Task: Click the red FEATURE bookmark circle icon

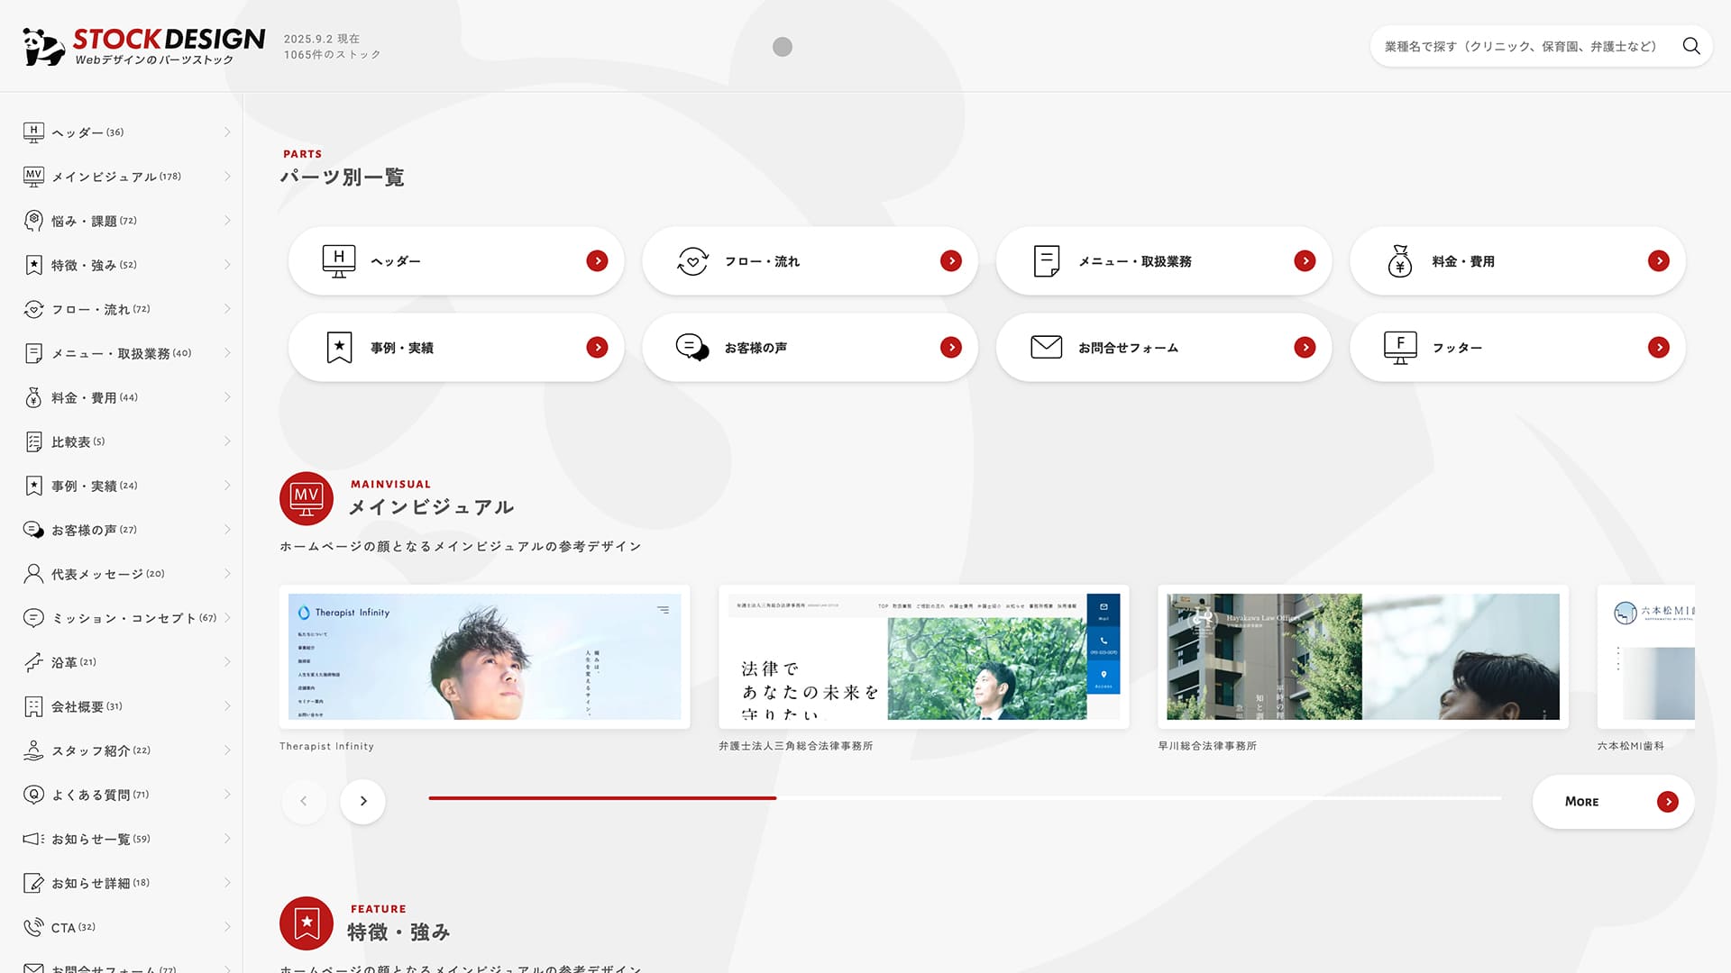Action: click(x=307, y=923)
